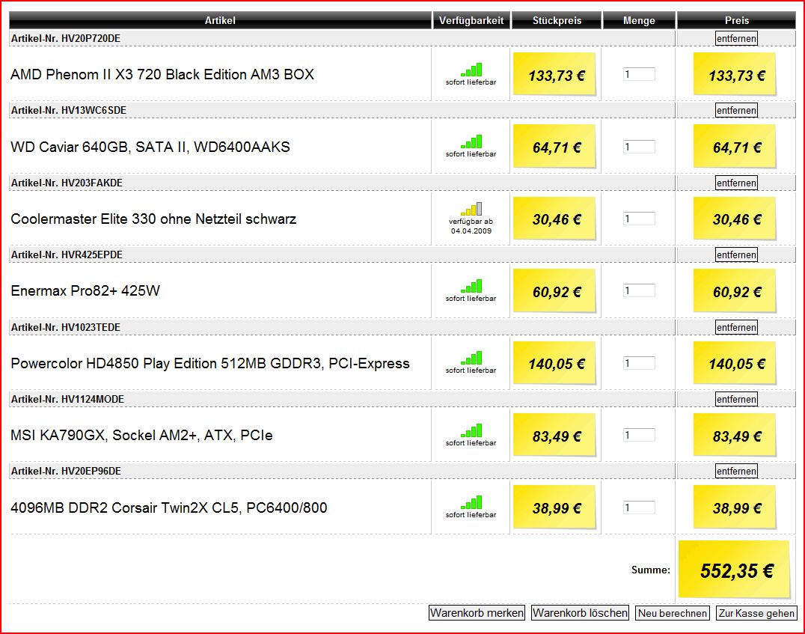Remove article HVR425EPDE with entfernen
Screen dimensions: 805x634
click(736, 254)
